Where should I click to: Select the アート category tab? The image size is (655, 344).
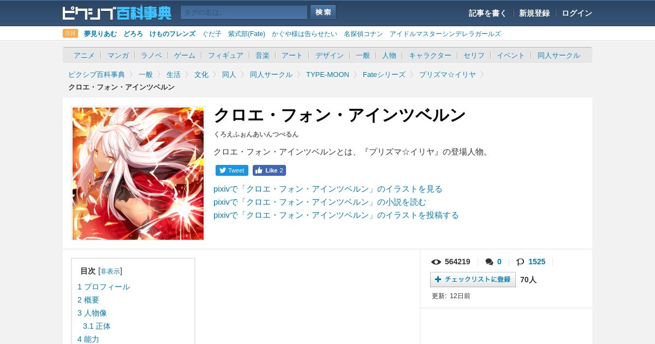(x=292, y=55)
